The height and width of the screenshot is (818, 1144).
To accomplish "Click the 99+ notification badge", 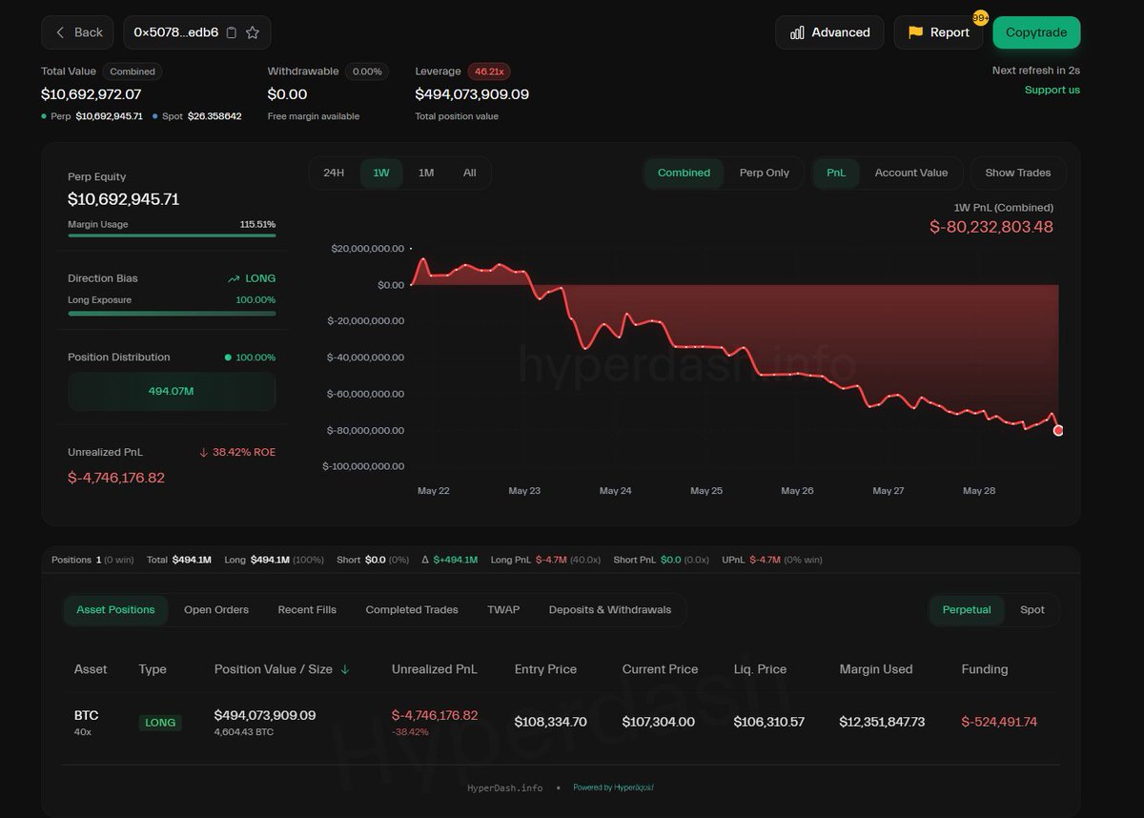I will [980, 18].
